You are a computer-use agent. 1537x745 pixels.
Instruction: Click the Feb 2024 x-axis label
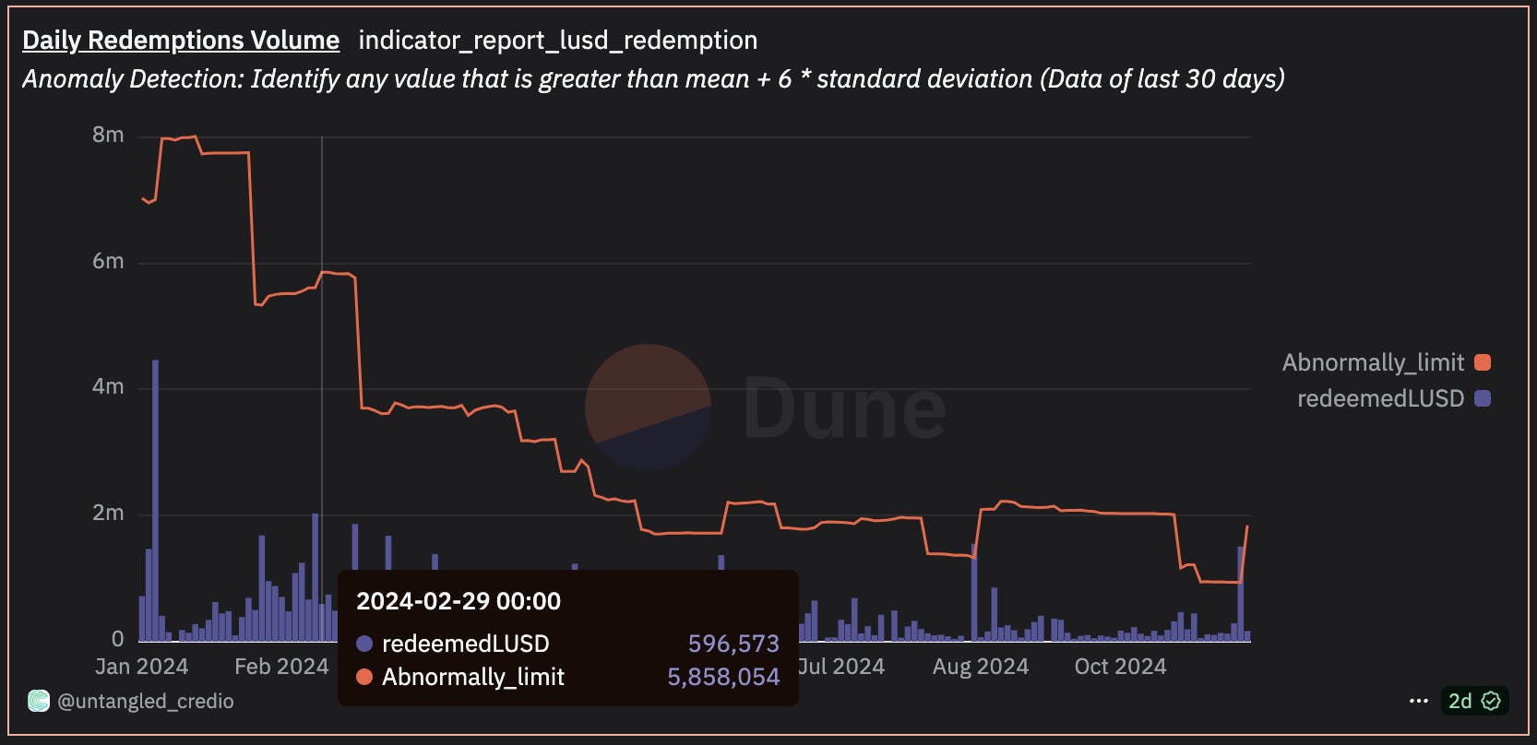[x=281, y=667]
